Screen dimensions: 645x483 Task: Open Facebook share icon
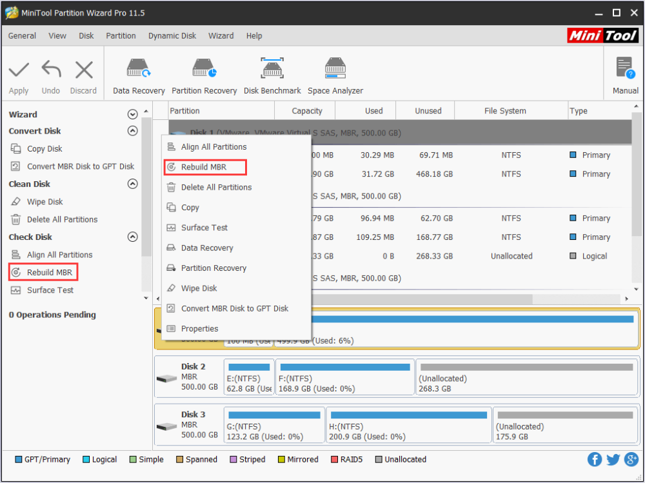pos(595,459)
